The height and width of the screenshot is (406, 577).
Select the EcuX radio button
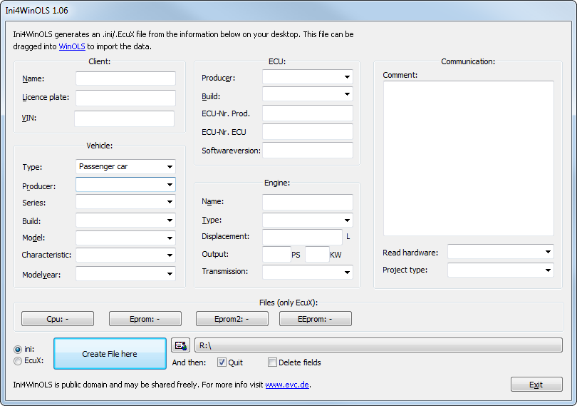(18, 361)
